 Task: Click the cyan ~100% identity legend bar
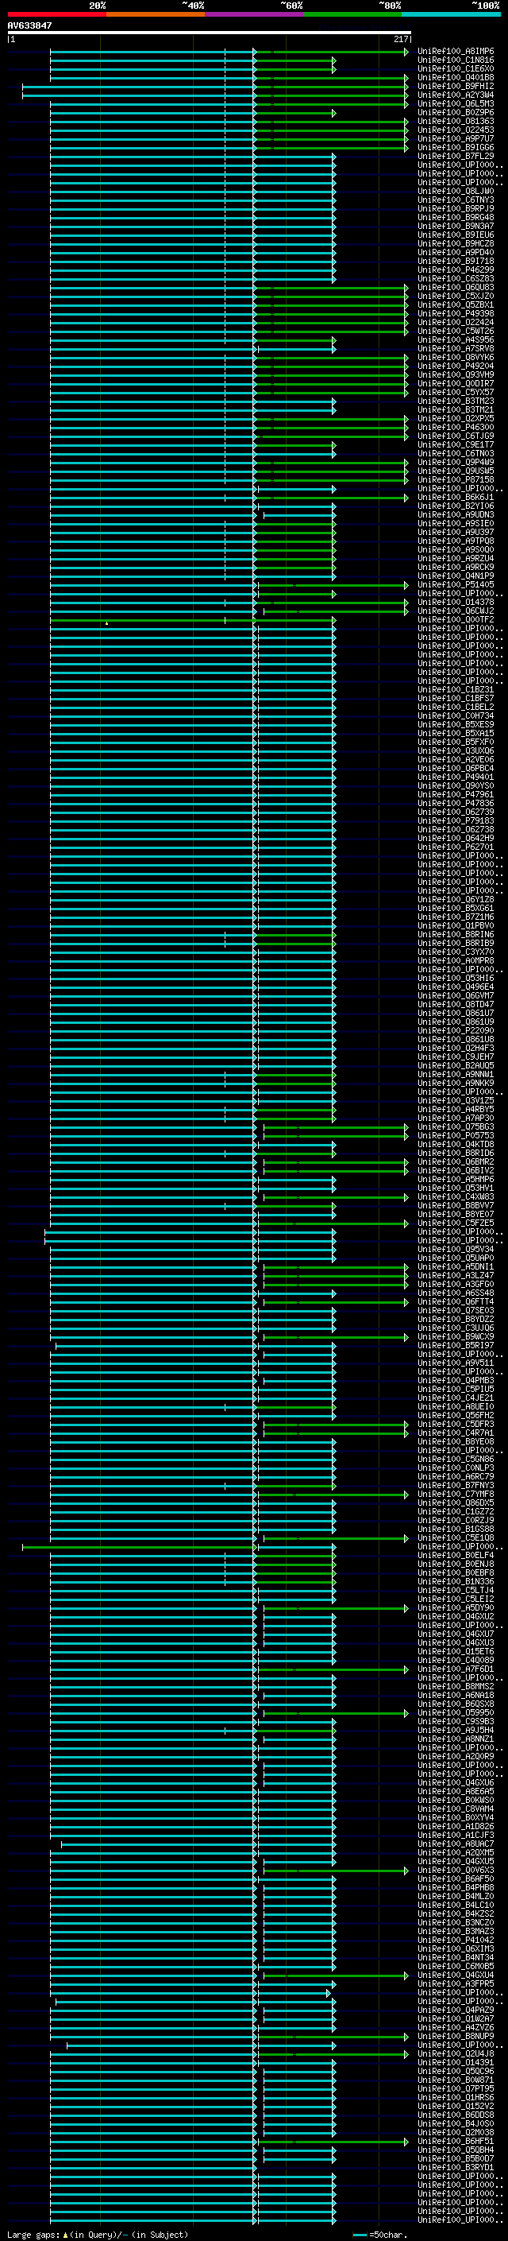[x=451, y=14]
